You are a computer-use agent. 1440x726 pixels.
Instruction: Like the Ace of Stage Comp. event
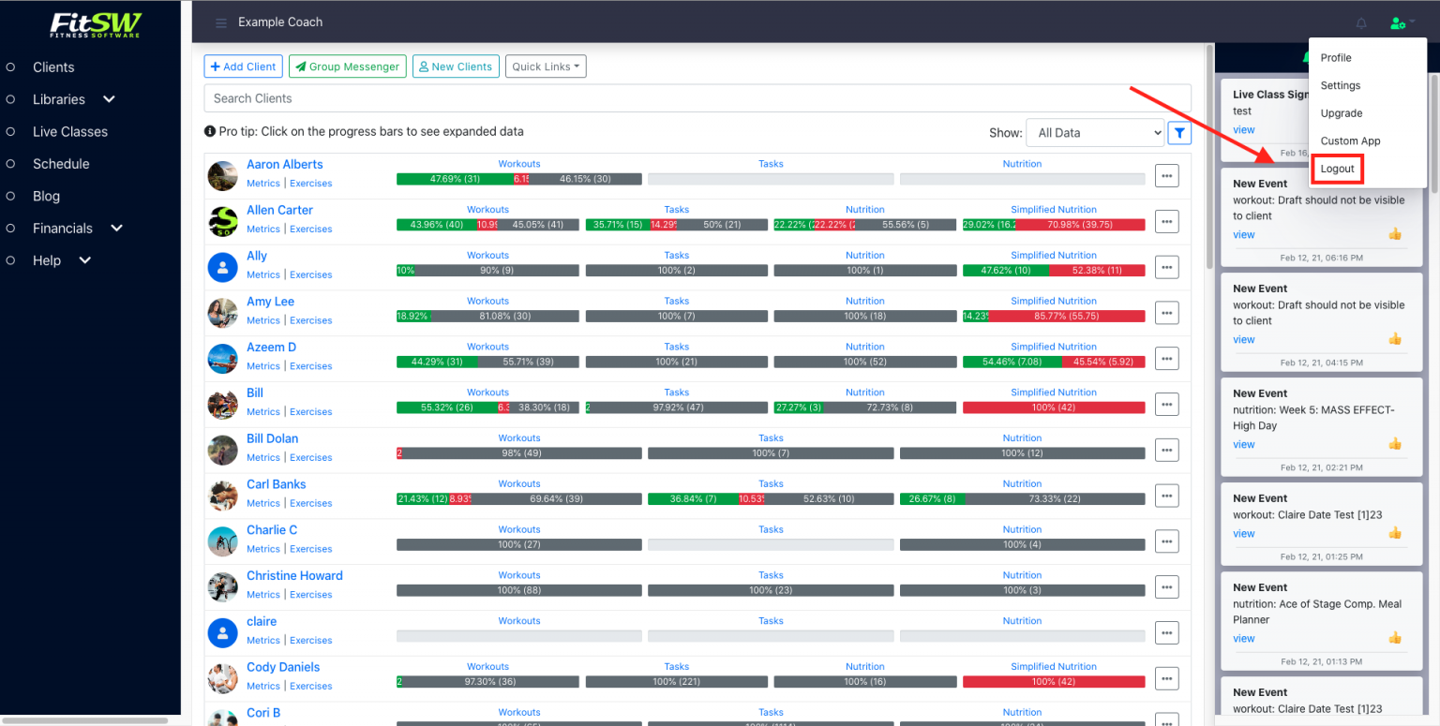(1395, 638)
